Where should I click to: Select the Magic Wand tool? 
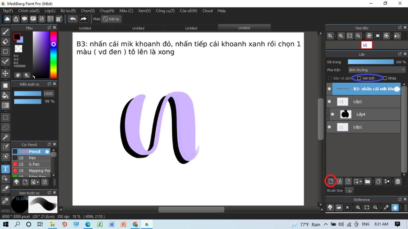[6, 137]
